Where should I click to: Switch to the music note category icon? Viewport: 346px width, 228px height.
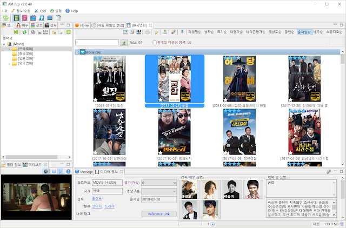[42, 18]
